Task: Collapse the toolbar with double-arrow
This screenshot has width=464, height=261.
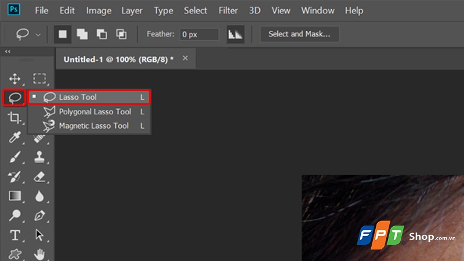Action: 8,52
